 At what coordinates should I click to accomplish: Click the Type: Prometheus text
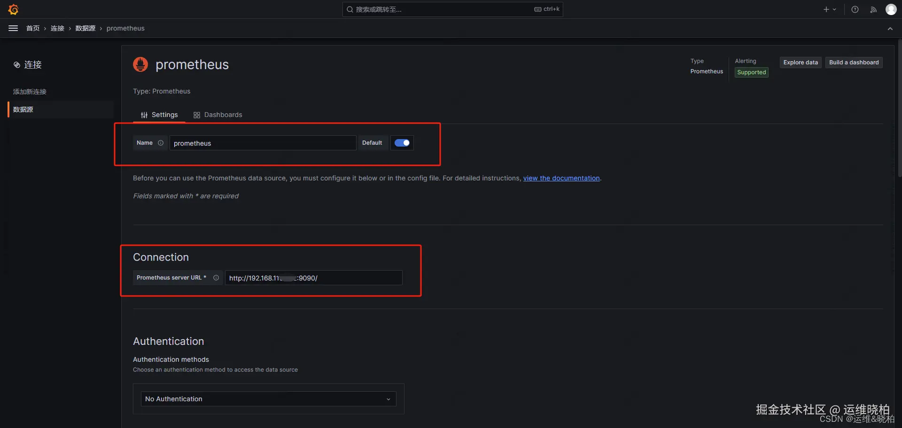coord(162,91)
